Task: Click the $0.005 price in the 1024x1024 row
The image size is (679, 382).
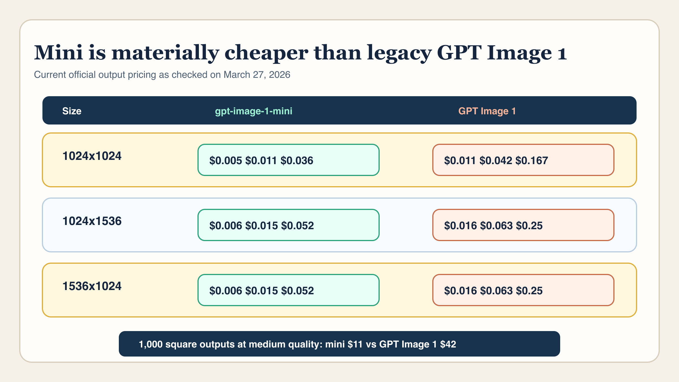Action: tap(225, 161)
